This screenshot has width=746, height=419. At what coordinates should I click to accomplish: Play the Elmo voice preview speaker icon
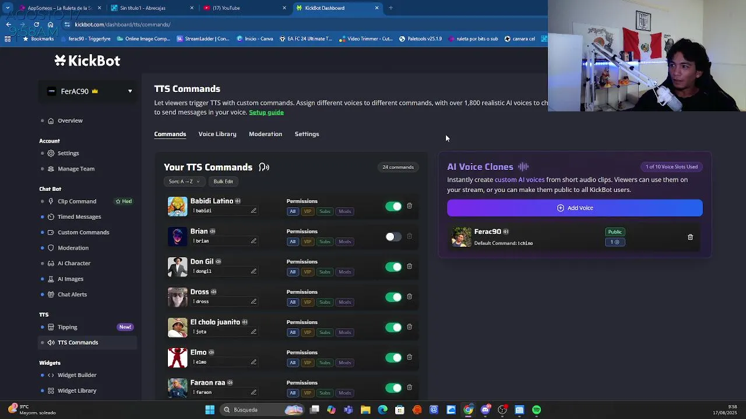(x=211, y=352)
